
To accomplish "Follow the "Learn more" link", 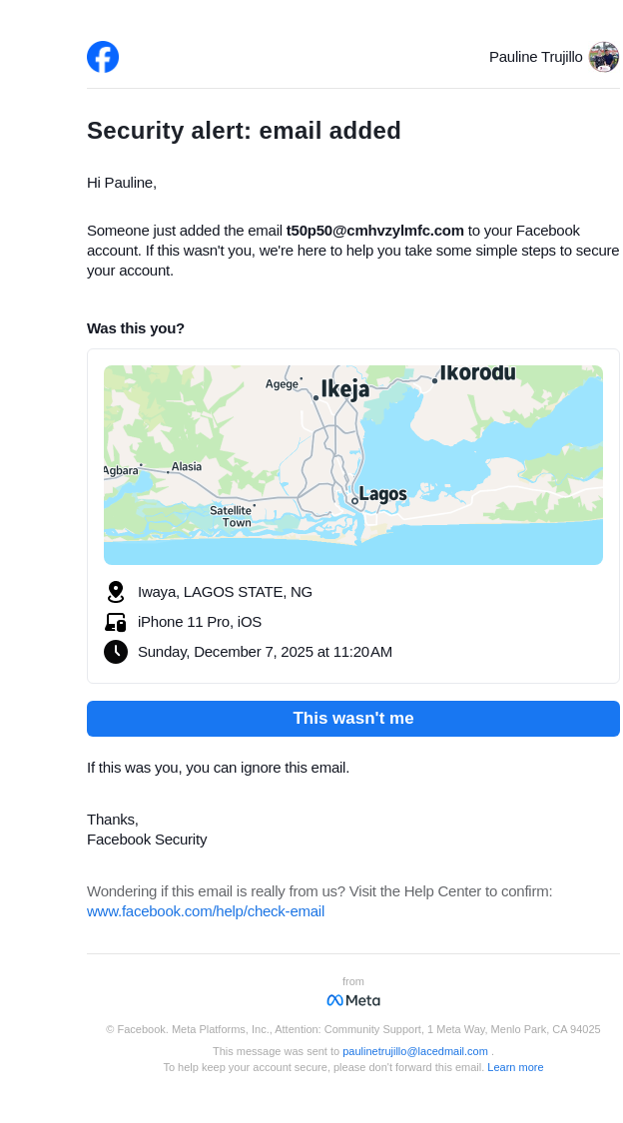I will point(515,1067).
